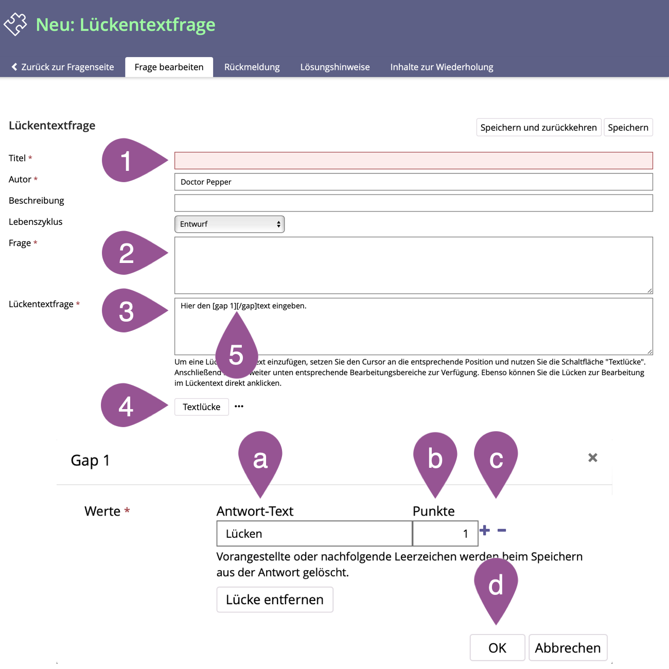The image size is (669, 669).
Task: Click the plus icon to add answer
Action: click(484, 530)
